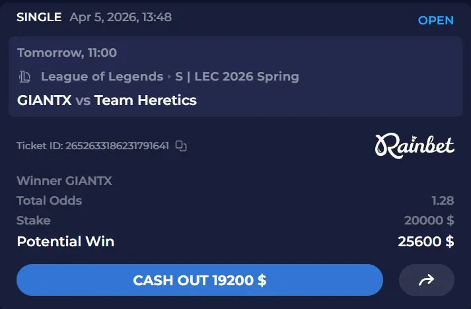
Task: Click the Rainbet logo
Action: coord(415,146)
